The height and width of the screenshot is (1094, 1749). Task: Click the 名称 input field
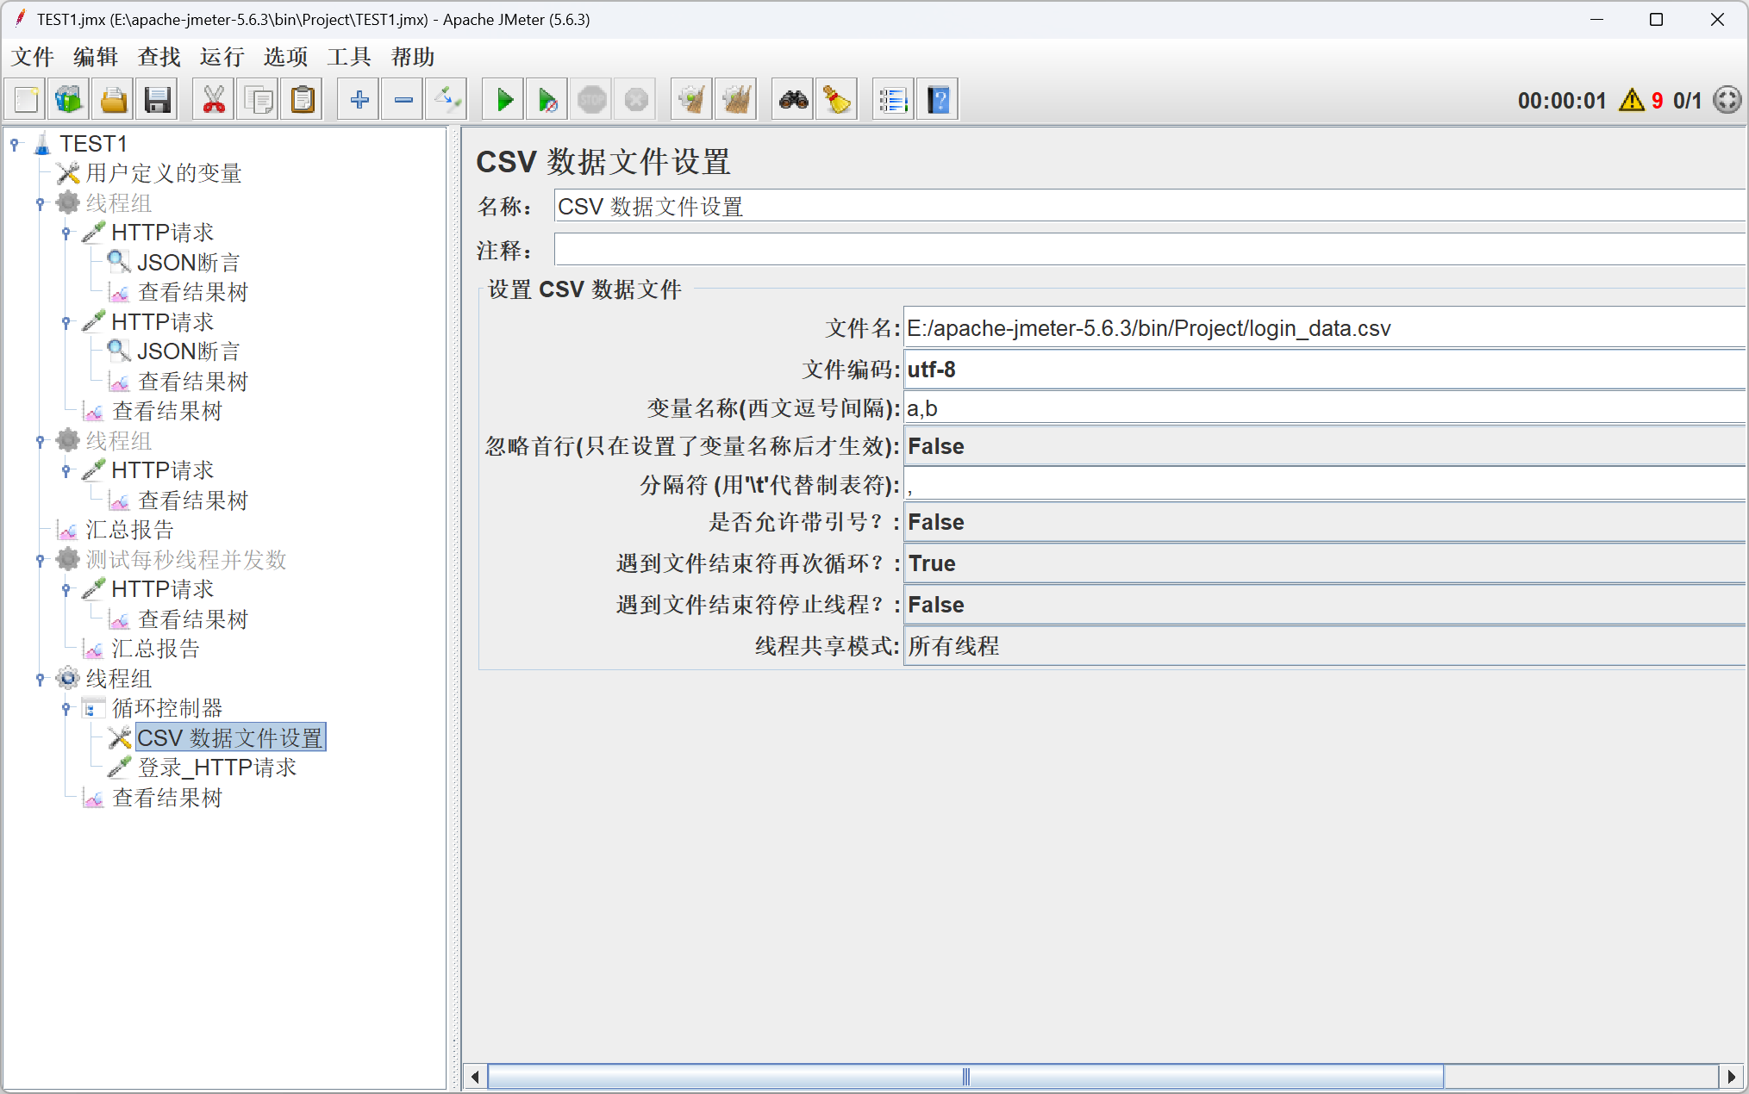coord(1150,207)
